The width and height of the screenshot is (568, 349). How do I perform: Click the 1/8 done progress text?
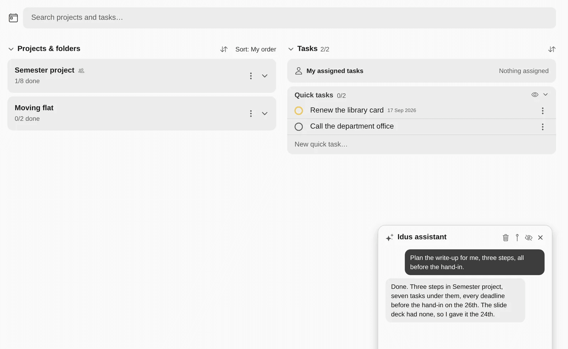pyautogui.click(x=27, y=81)
